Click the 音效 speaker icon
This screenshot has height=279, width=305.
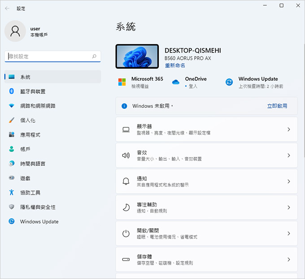126,155
